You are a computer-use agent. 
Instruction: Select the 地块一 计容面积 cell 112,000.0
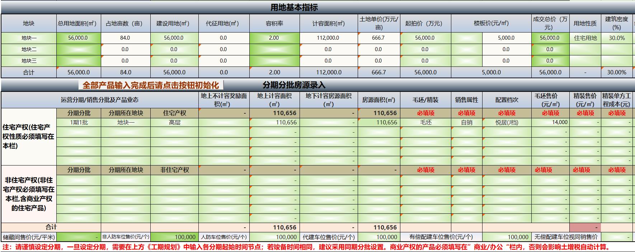point(329,38)
